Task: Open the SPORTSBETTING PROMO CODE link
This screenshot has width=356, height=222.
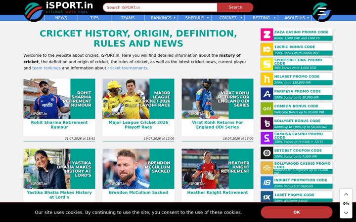Action: pyautogui.click(x=298, y=62)
